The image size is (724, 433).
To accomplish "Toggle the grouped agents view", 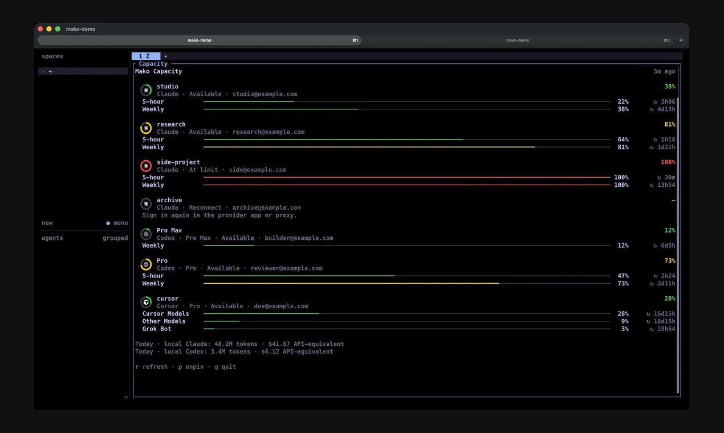I will click(115, 238).
